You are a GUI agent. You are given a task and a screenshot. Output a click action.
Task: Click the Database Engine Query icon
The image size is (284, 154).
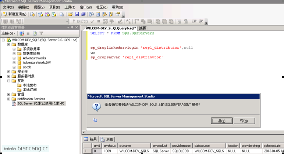coord(32,14)
